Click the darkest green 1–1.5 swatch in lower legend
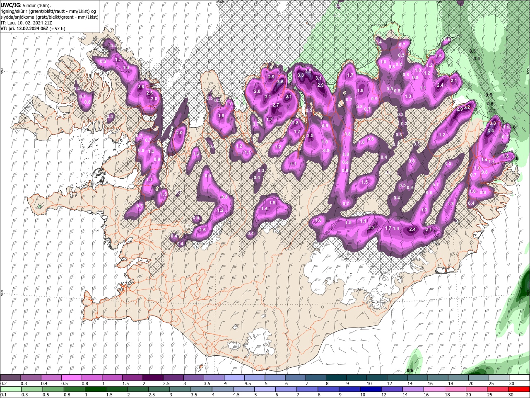 tap(95, 389)
